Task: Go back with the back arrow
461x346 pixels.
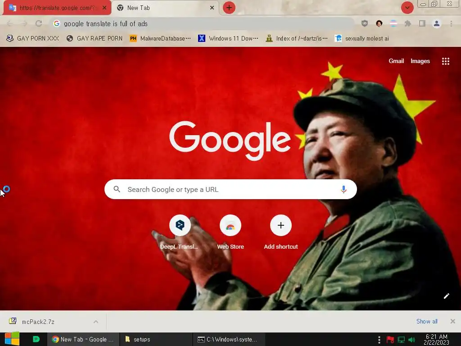Action: (x=10, y=23)
